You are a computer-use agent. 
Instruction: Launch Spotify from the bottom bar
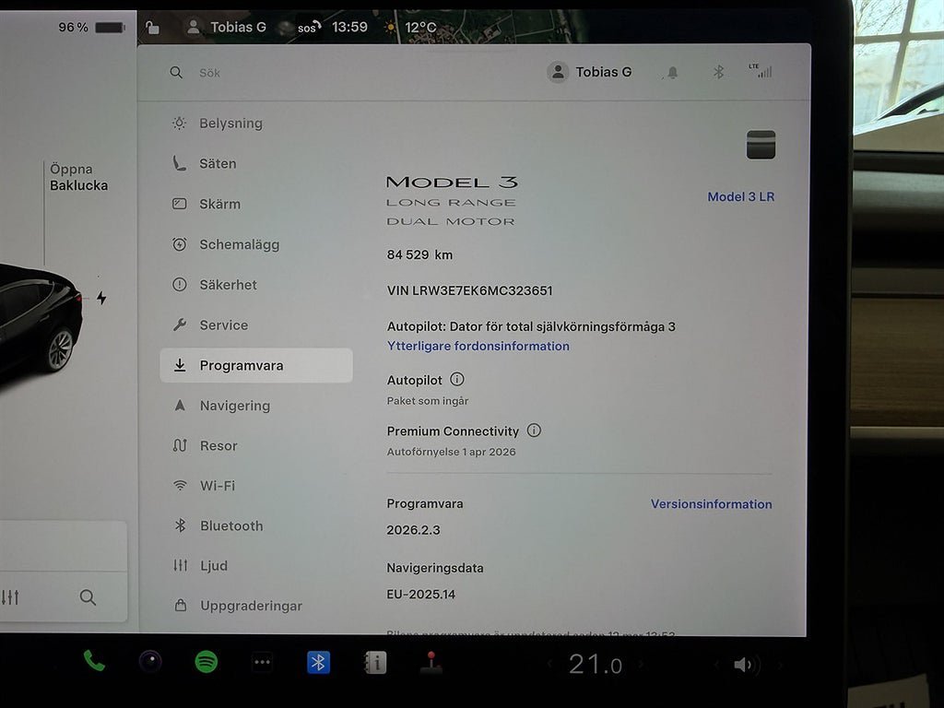206,662
